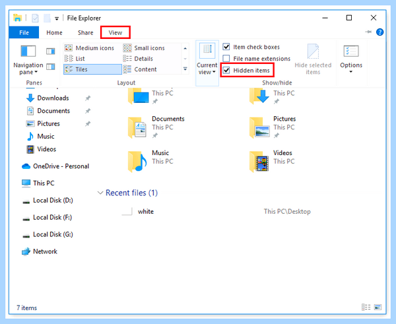Click the Properties quick access icon
Viewport: 396px width, 324px height.
[x=35, y=18]
